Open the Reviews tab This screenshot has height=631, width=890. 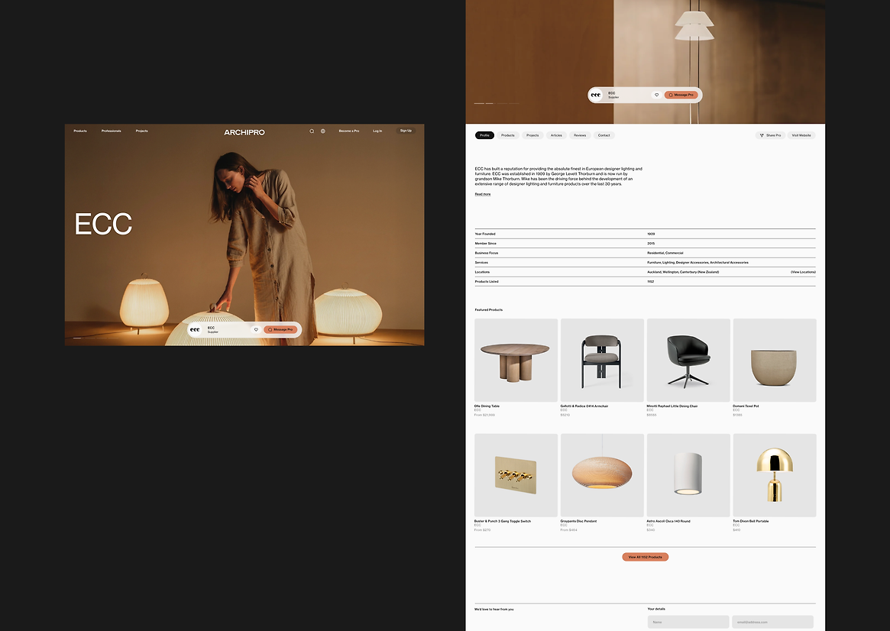[580, 135]
